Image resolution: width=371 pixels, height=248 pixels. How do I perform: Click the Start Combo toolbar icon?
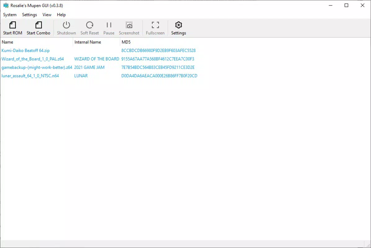(x=38, y=25)
